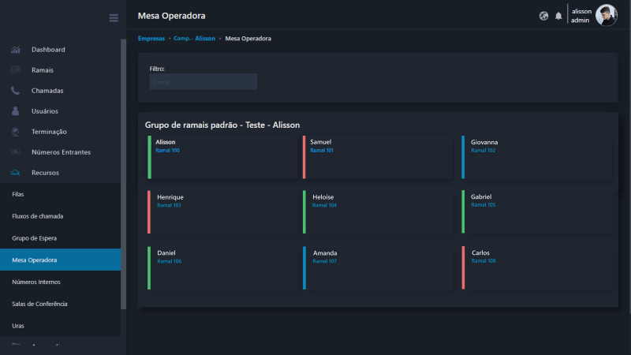Image resolution: width=631 pixels, height=355 pixels.
Task: Click the Empresas breadcrumb link
Action: click(151, 39)
